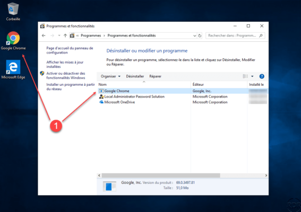Click the Réparer toolbar button
301x212 pixels.
[156, 76]
